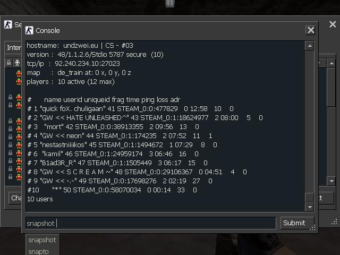Screen dimensions: 340x255
Task: Click the Counter-Strike icon in Console title bar
Action: pyautogui.click(x=29, y=30)
